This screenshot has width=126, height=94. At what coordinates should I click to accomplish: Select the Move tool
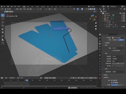3,22
